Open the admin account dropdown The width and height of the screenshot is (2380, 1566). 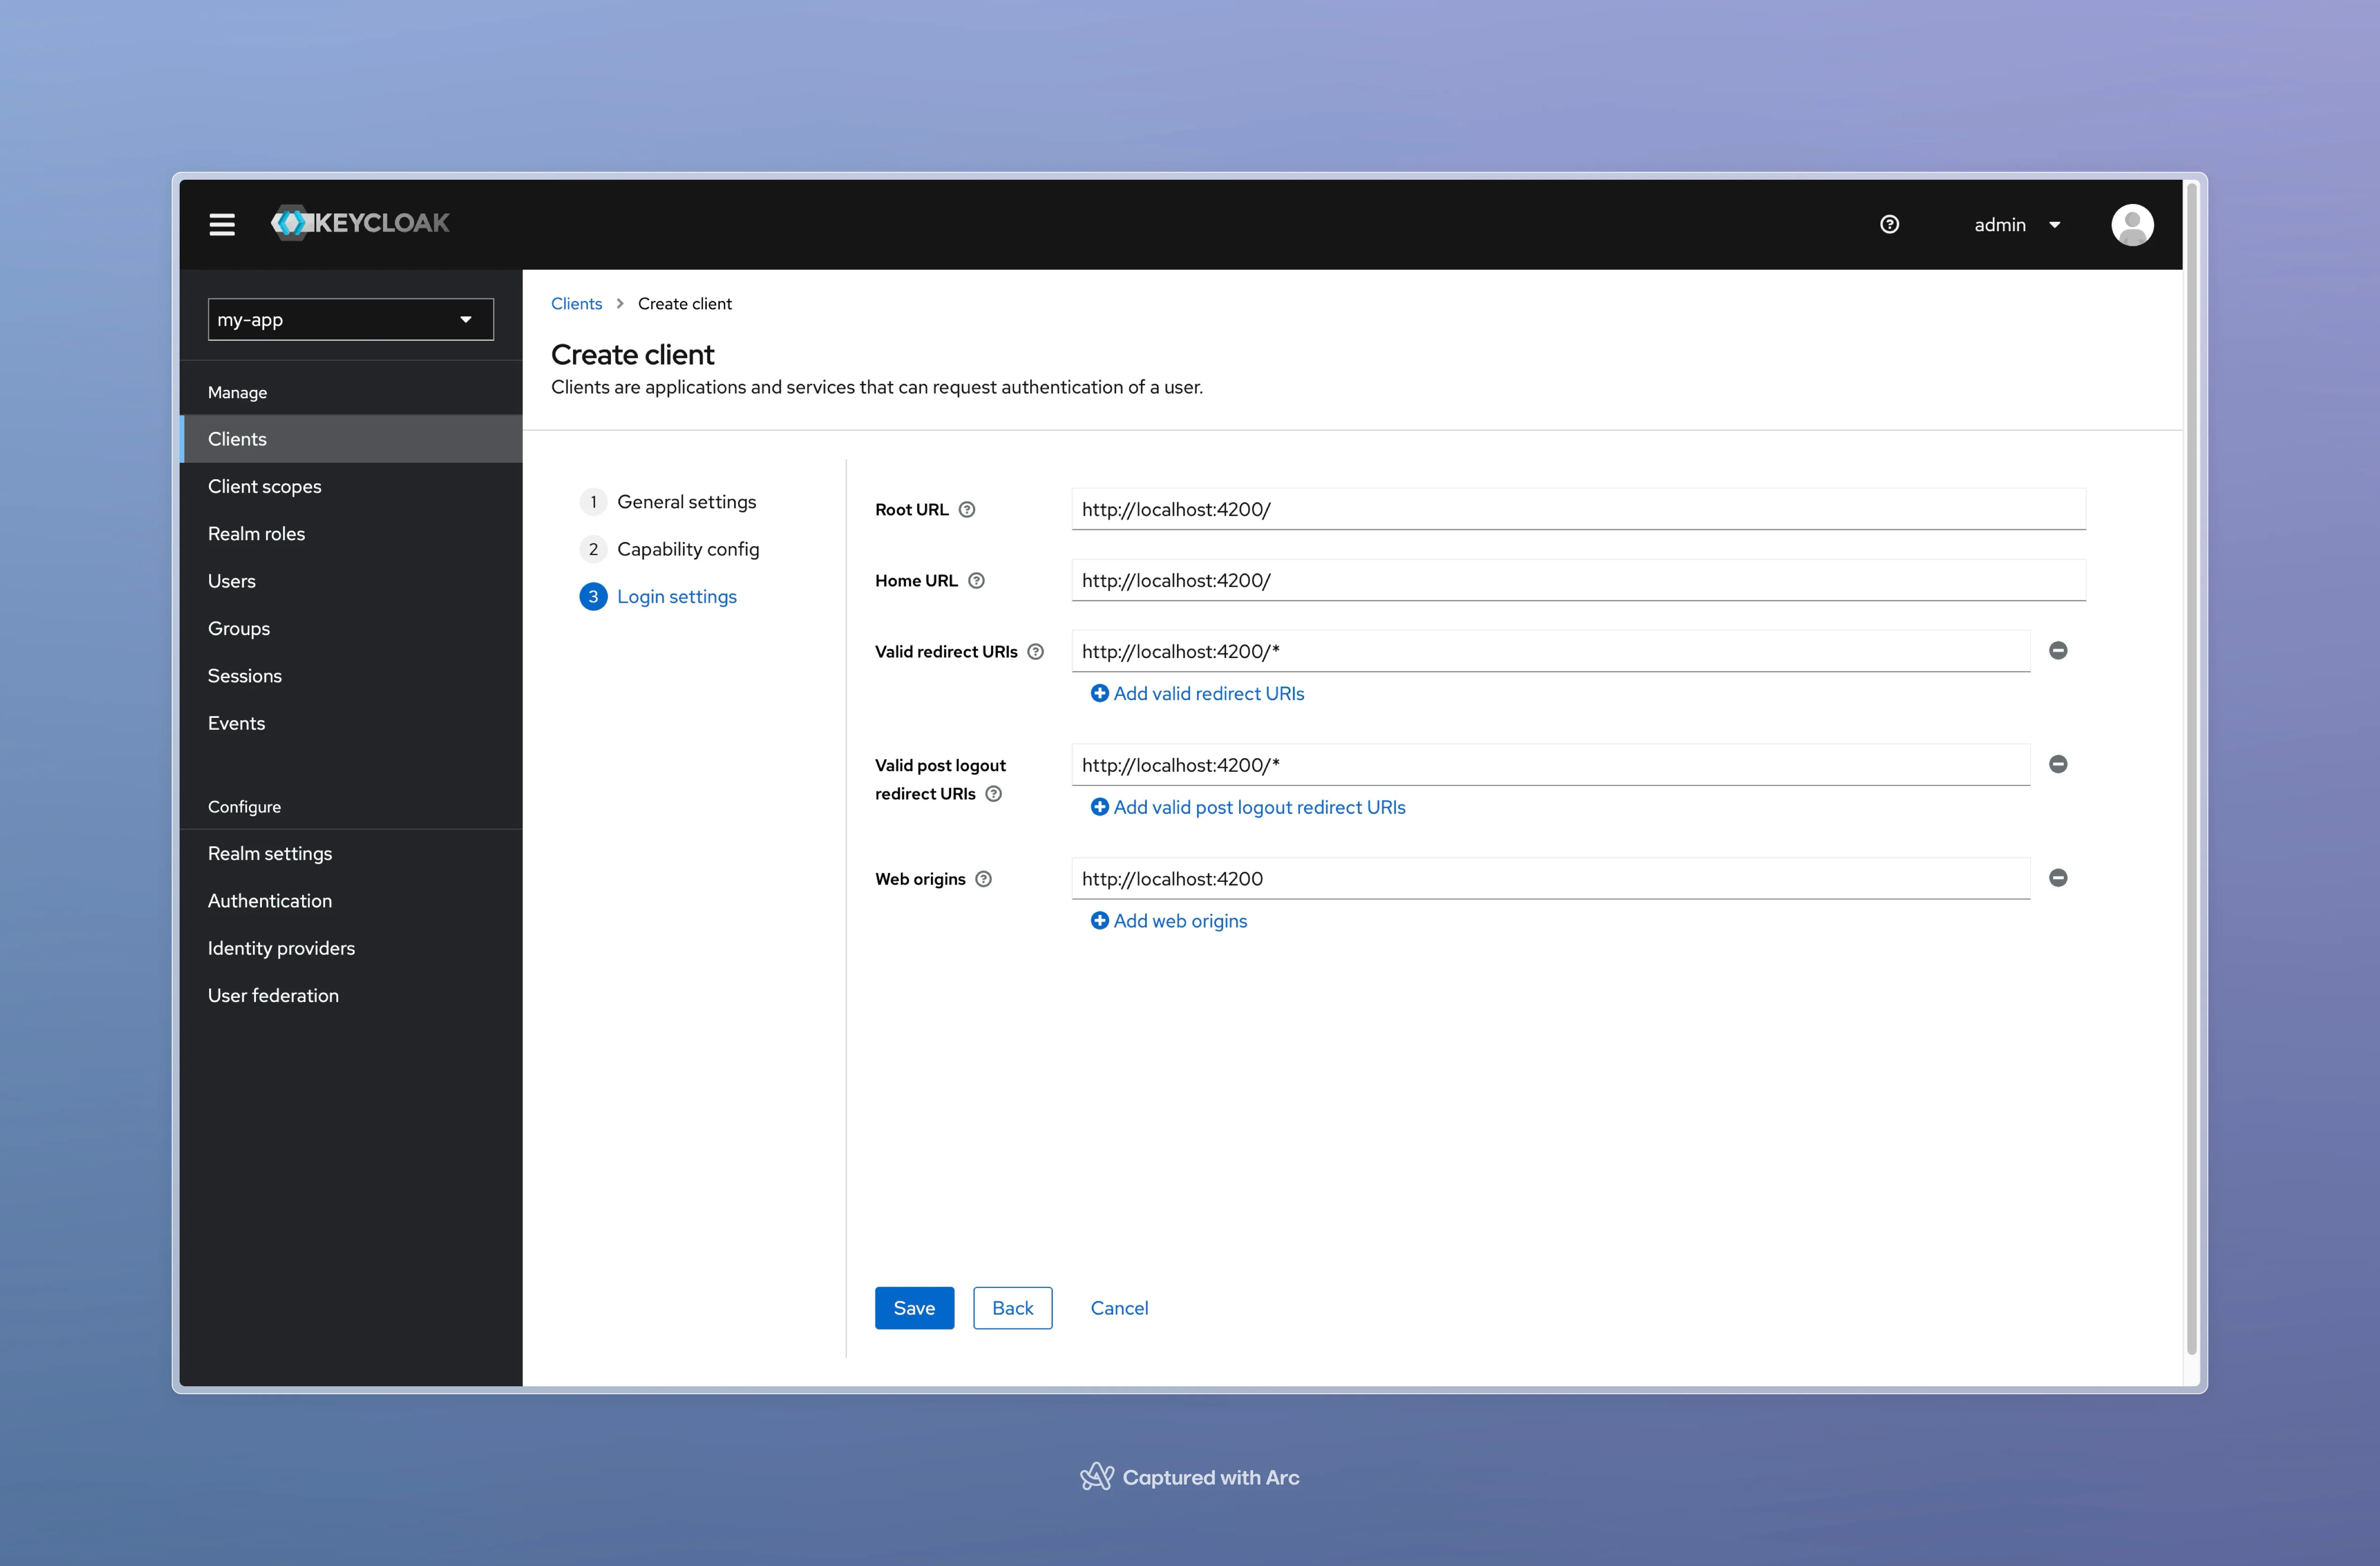coord(2017,224)
